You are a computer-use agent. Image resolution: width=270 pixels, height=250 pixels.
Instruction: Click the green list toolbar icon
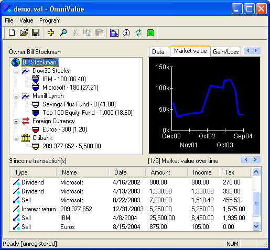pos(150,32)
